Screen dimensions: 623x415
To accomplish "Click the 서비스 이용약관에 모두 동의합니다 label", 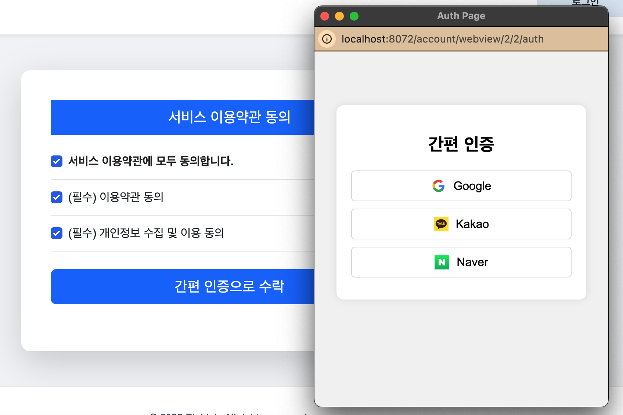I will (151, 161).
